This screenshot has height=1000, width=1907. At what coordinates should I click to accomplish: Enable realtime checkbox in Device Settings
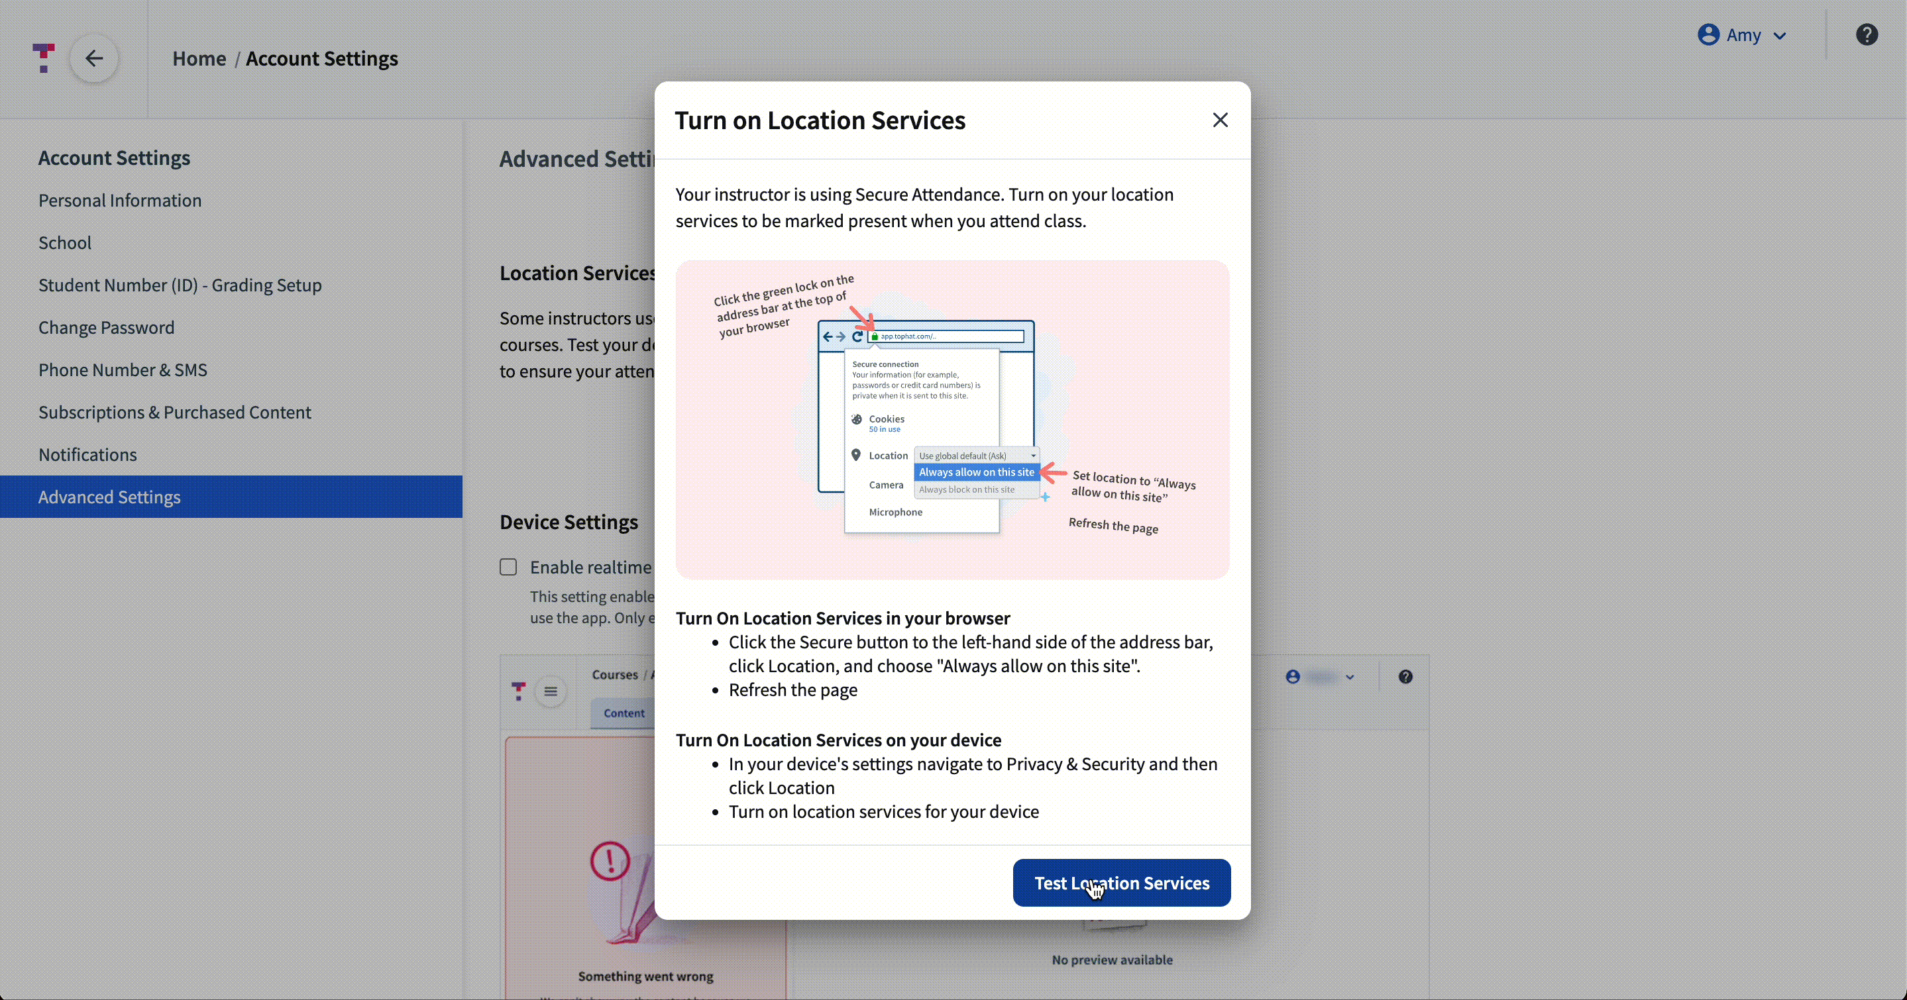click(509, 568)
